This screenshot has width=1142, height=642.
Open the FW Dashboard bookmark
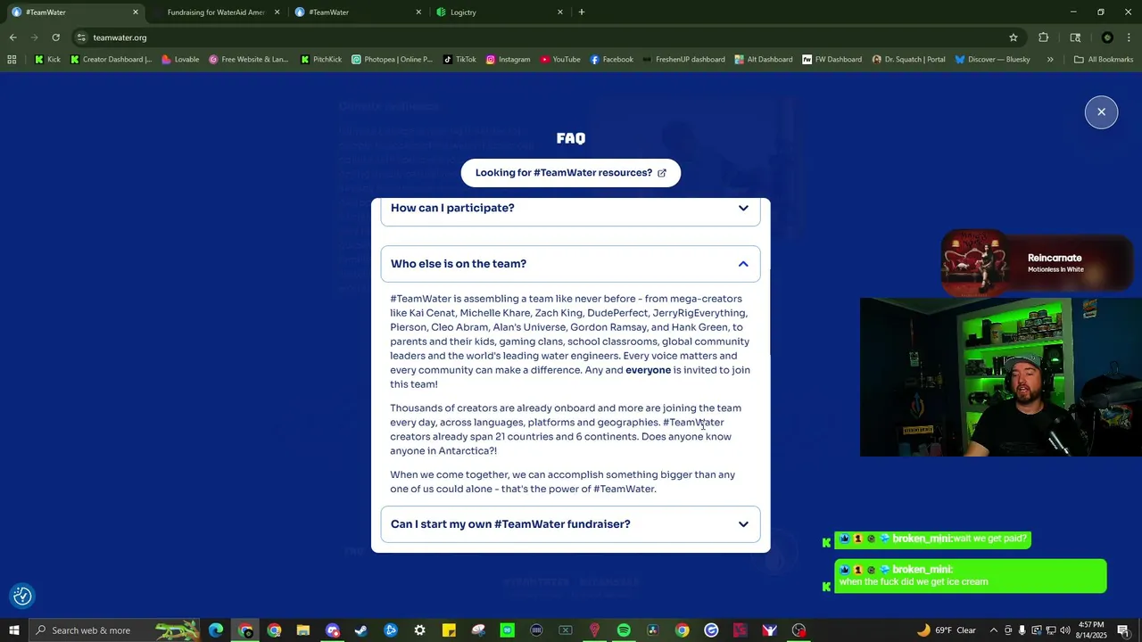coord(832,60)
